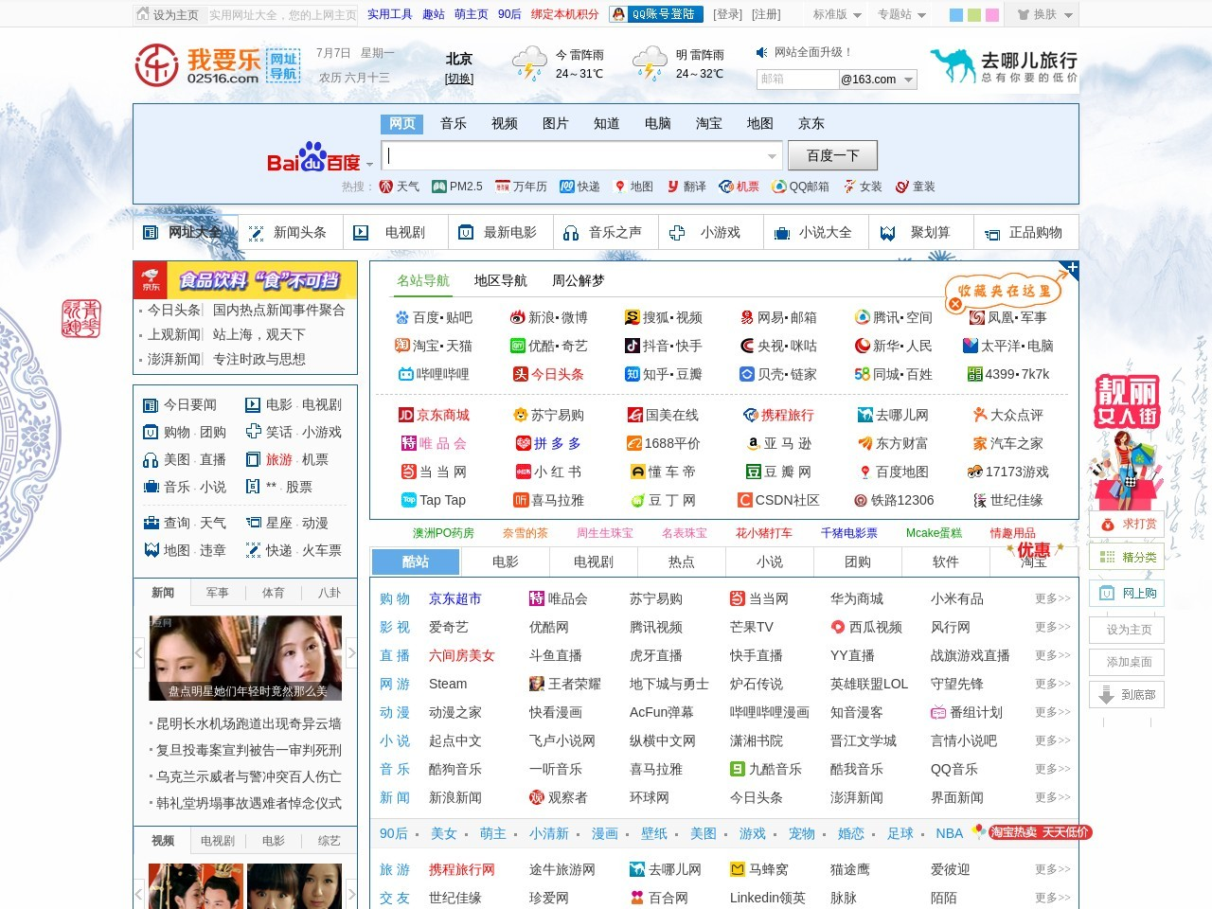Open 抖音·快手 site link
Viewport: 1212px width, 909px height.
click(x=664, y=346)
